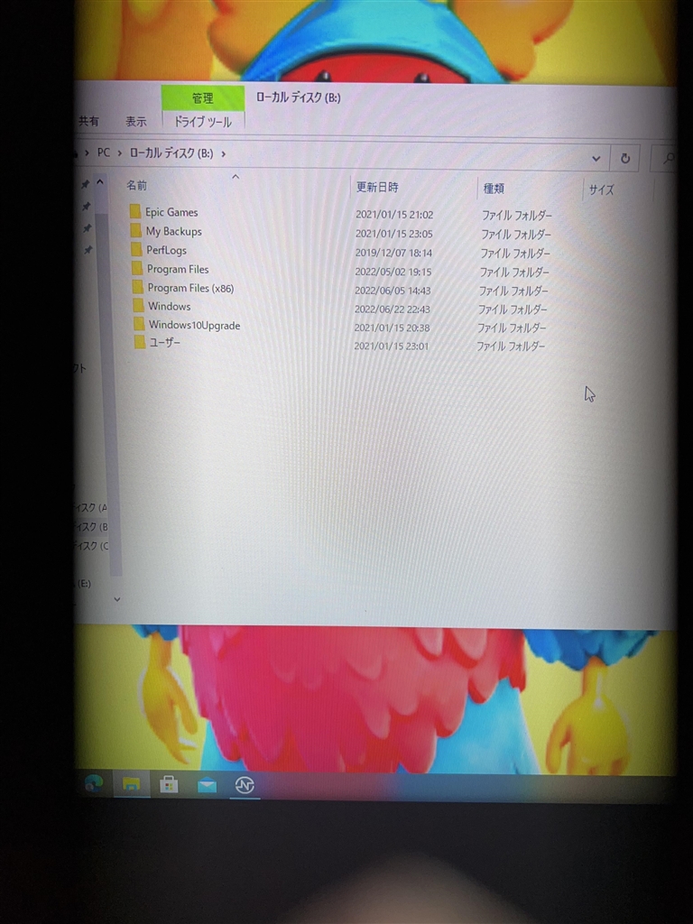693x924 pixels.
Task: Click the date 2022/06/22 22:43
Action: pos(392,309)
